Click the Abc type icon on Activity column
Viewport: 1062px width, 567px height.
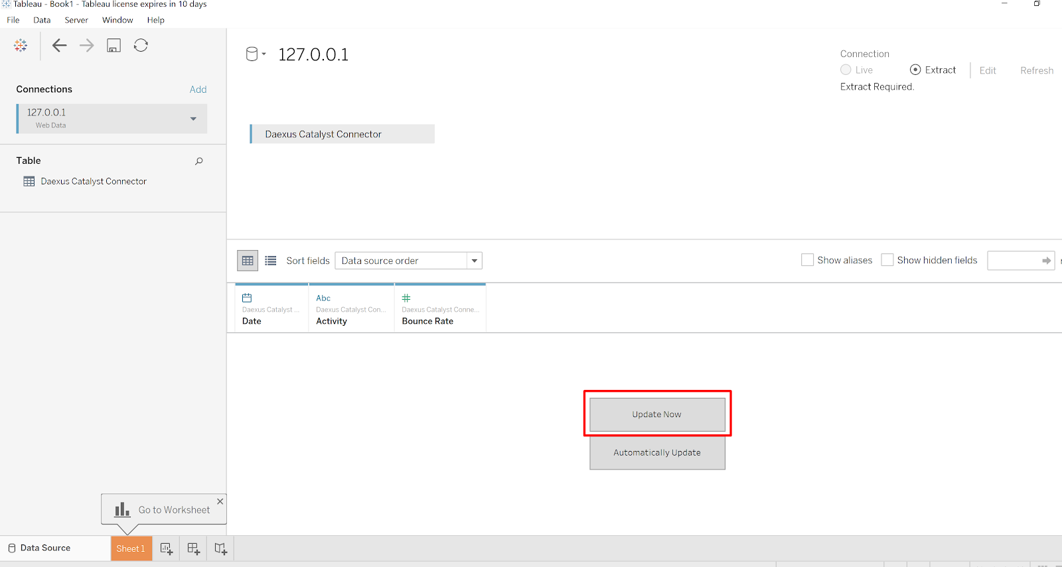323,298
